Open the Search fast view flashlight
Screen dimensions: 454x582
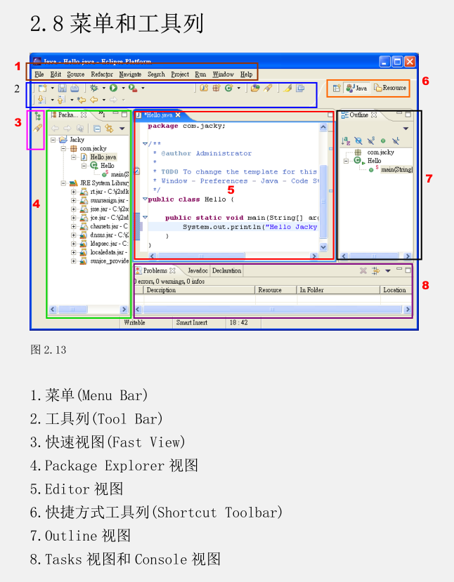(x=37, y=128)
